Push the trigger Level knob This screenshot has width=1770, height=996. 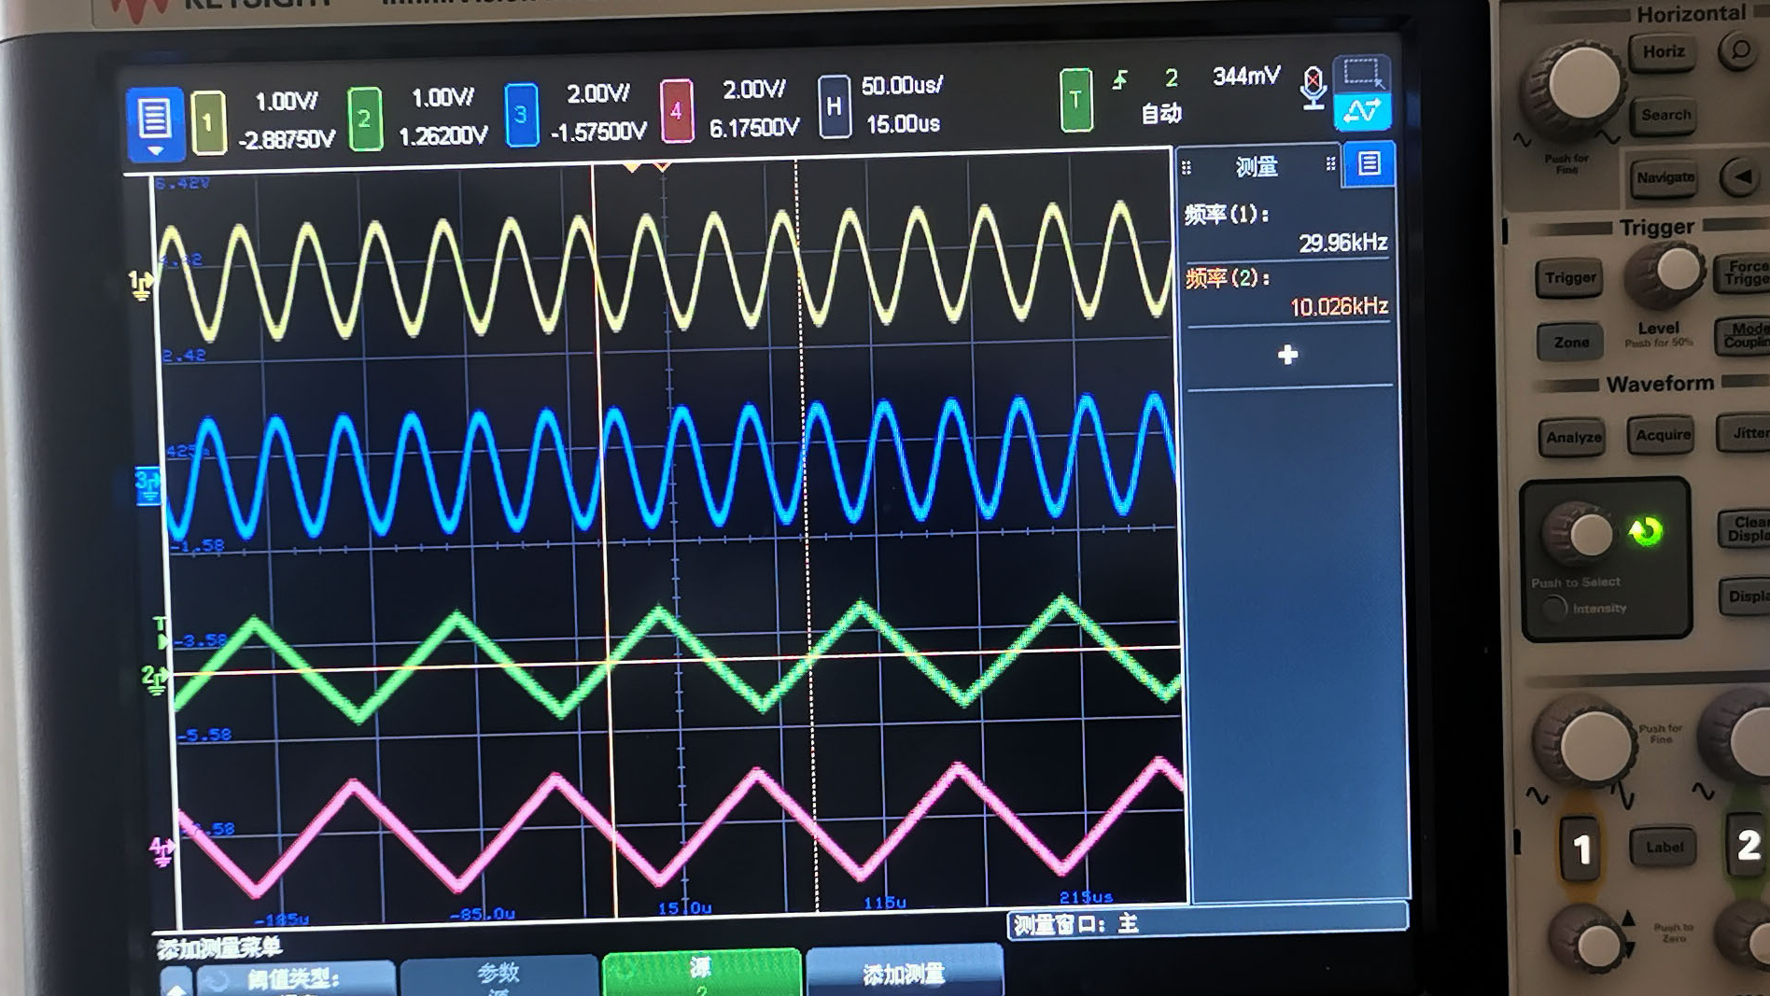(1666, 274)
